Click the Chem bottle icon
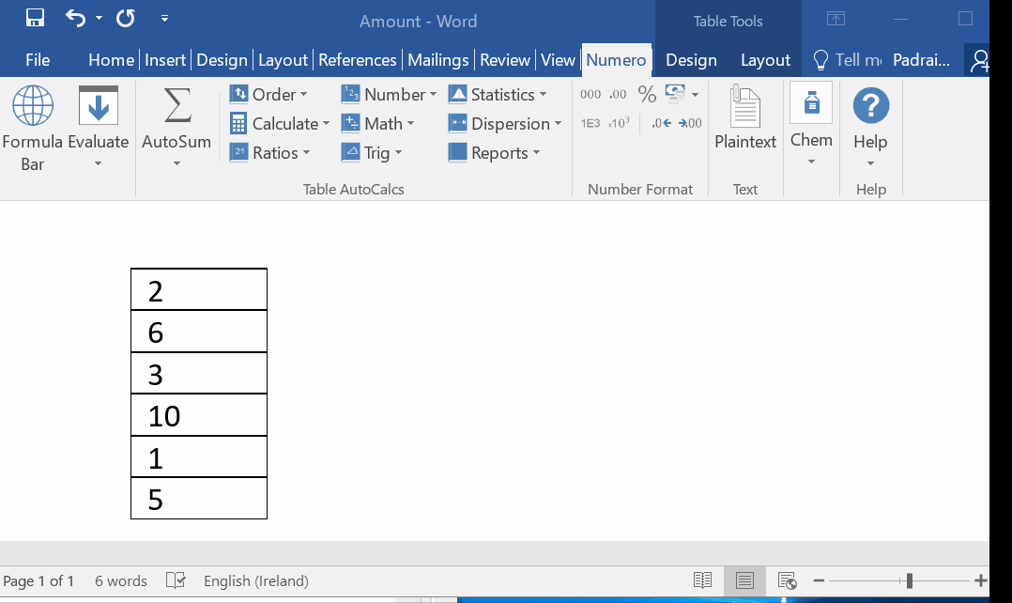The width and height of the screenshot is (1012, 603). [x=811, y=104]
